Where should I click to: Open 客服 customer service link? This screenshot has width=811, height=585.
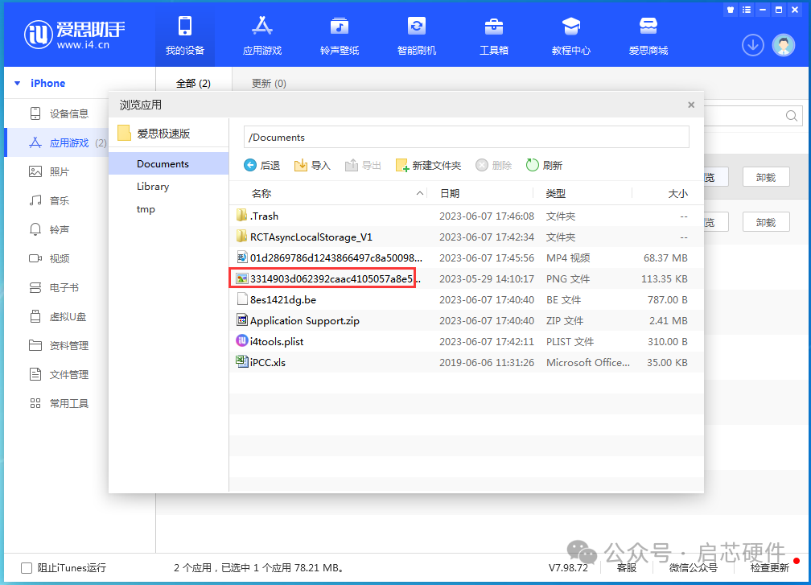[x=627, y=568]
